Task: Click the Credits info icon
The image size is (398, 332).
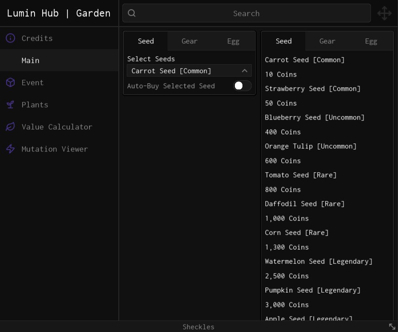Action: tap(10, 38)
